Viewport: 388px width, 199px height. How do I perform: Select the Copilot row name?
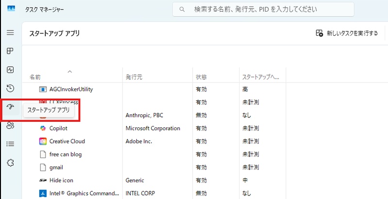58,128
